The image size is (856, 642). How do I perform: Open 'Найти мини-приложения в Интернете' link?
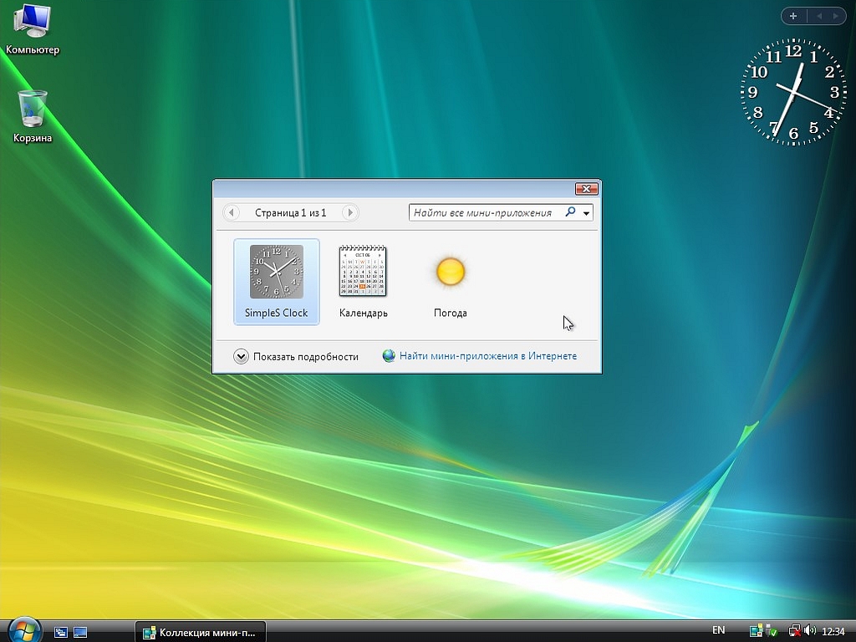(487, 356)
